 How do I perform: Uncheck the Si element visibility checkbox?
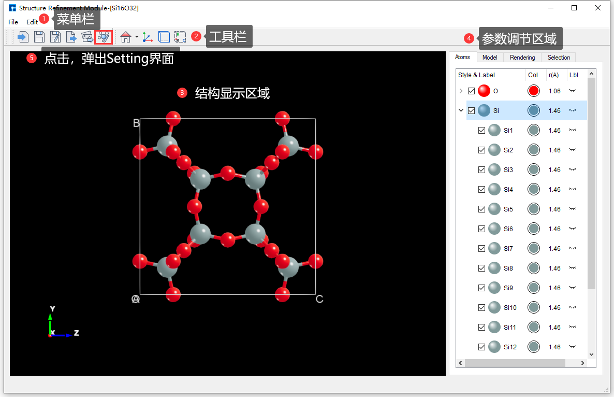tap(471, 110)
